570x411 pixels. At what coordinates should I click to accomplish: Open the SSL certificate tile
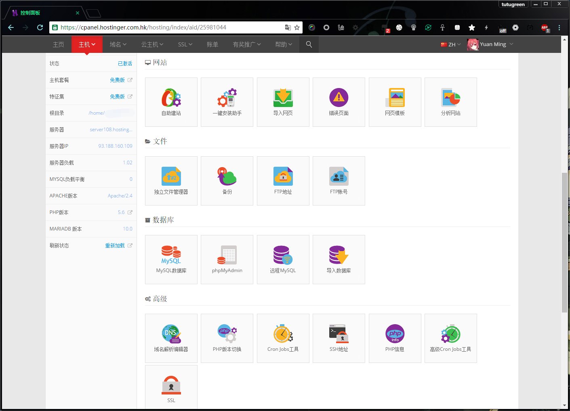(171, 388)
